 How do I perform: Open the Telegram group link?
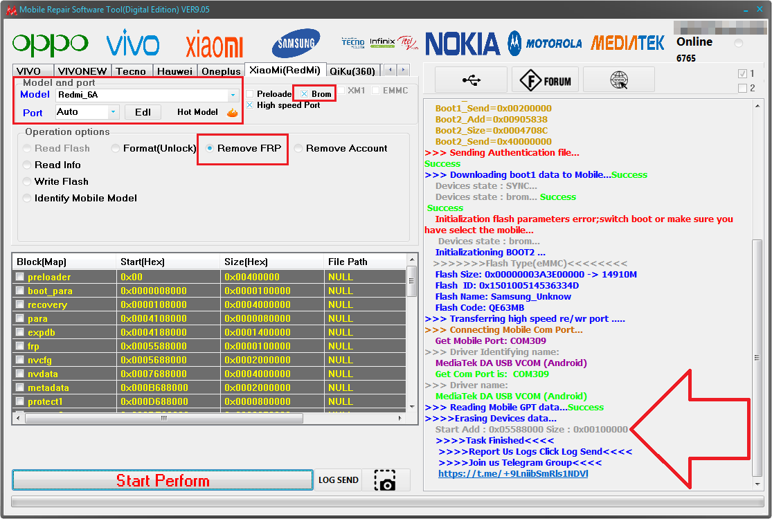(x=513, y=474)
